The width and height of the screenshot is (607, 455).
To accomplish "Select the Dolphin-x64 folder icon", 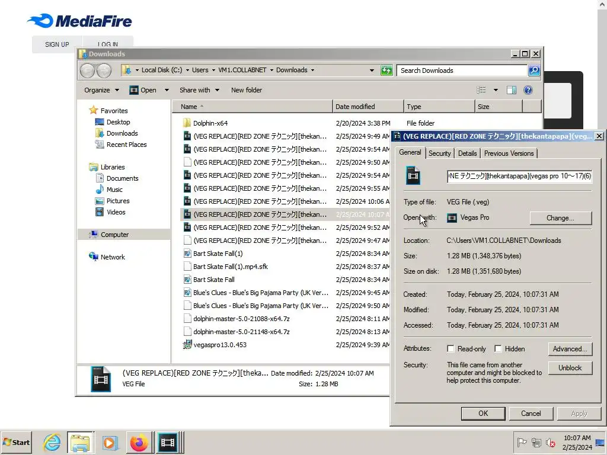I will point(187,123).
